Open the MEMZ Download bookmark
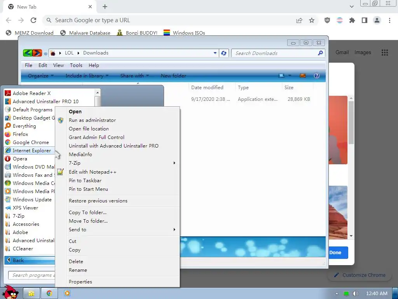398x299 pixels. [30, 33]
